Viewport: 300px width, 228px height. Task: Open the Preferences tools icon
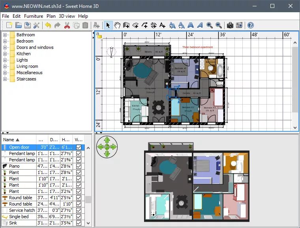tap(37, 25)
